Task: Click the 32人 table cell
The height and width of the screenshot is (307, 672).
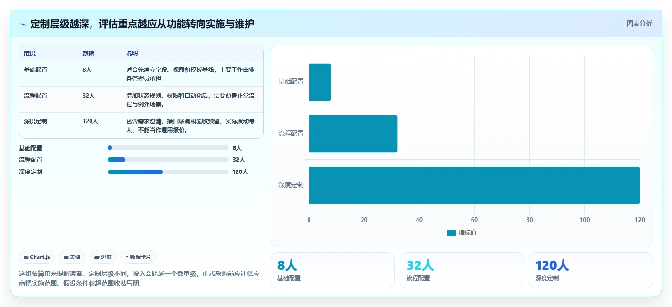Action: [89, 96]
